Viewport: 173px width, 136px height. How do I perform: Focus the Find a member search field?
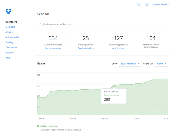[x=103, y=25]
